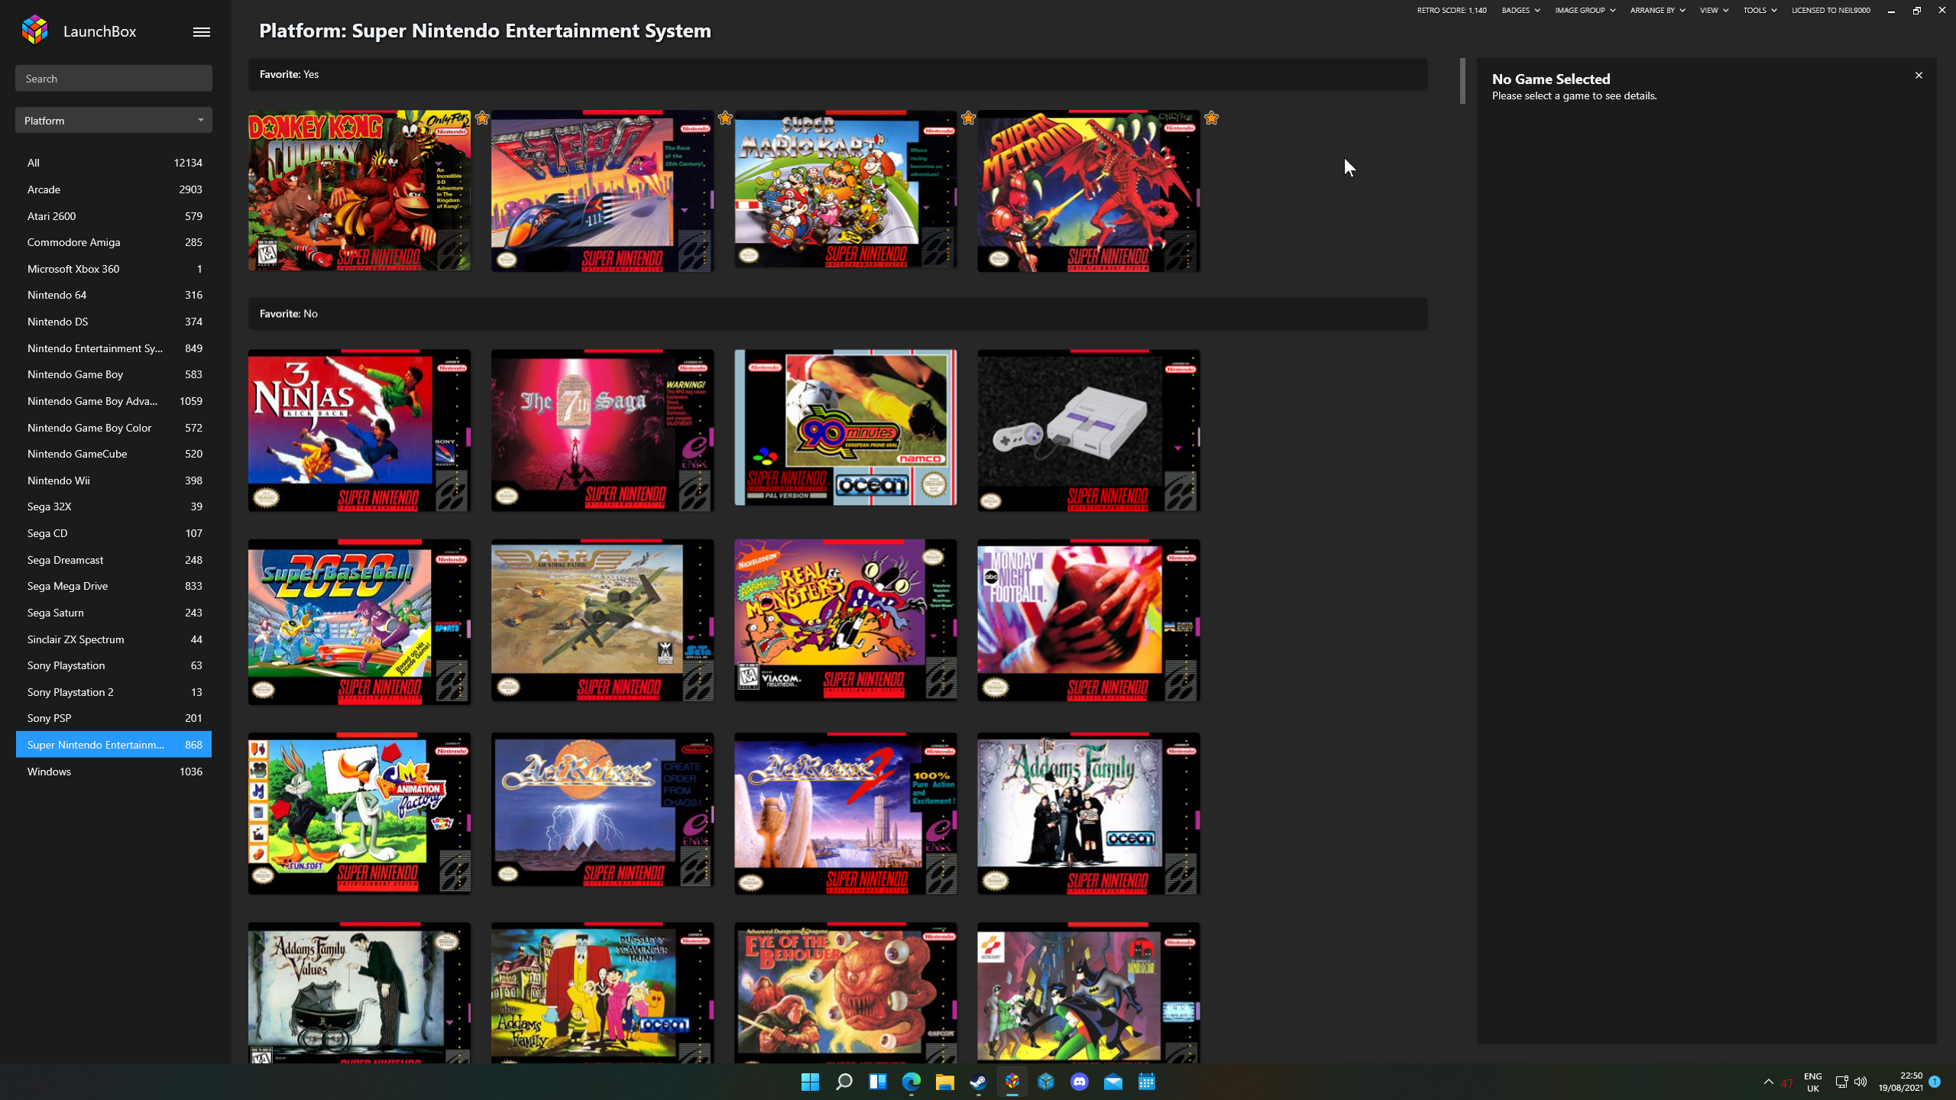Select the Nintendo 64 platform
This screenshot has height=1100, width=1956.
pyautogui.click(x=114, y=295)
